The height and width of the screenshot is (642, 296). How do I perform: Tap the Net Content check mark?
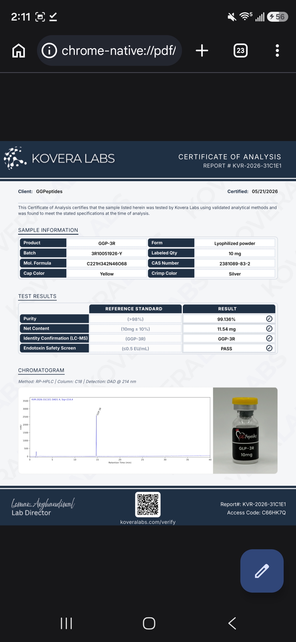coord(269,328)
